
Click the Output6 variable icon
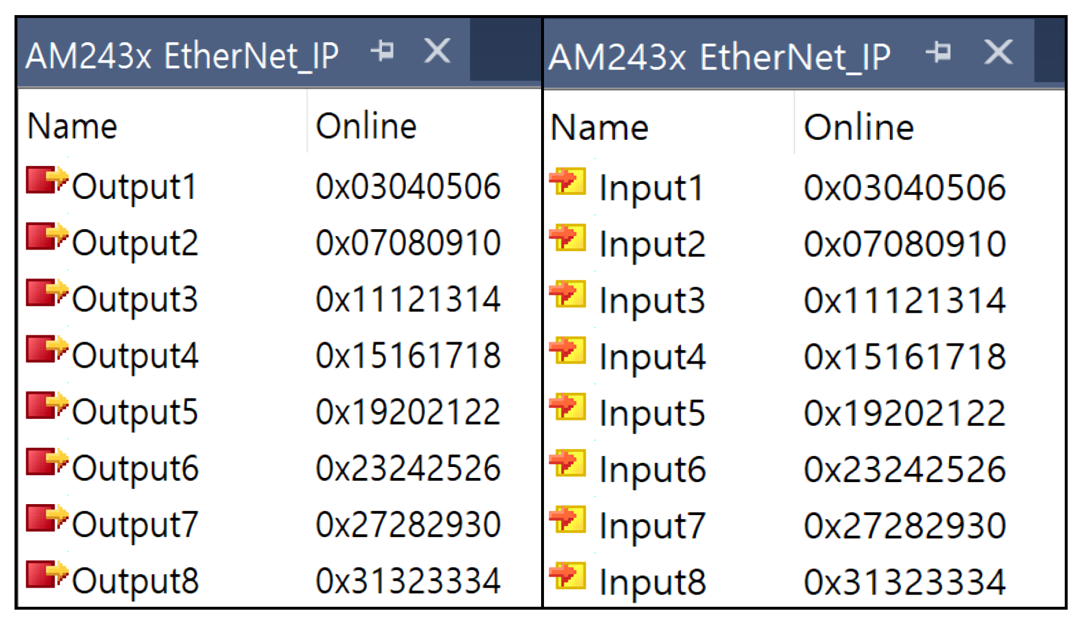point(46,462)
